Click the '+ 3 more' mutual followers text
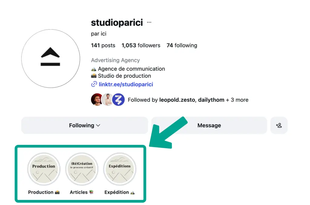The height and width of the screenshot is (205, 310). click(237, 100)
